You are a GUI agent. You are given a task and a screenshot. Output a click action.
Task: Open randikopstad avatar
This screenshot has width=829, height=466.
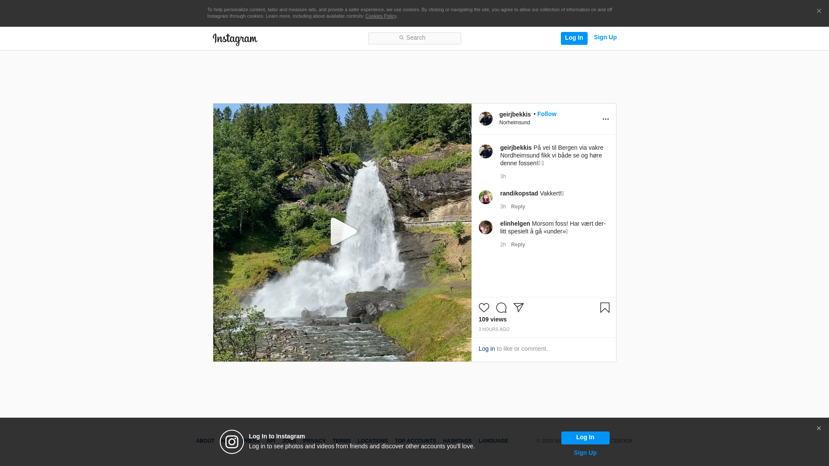tap(485, 197)
